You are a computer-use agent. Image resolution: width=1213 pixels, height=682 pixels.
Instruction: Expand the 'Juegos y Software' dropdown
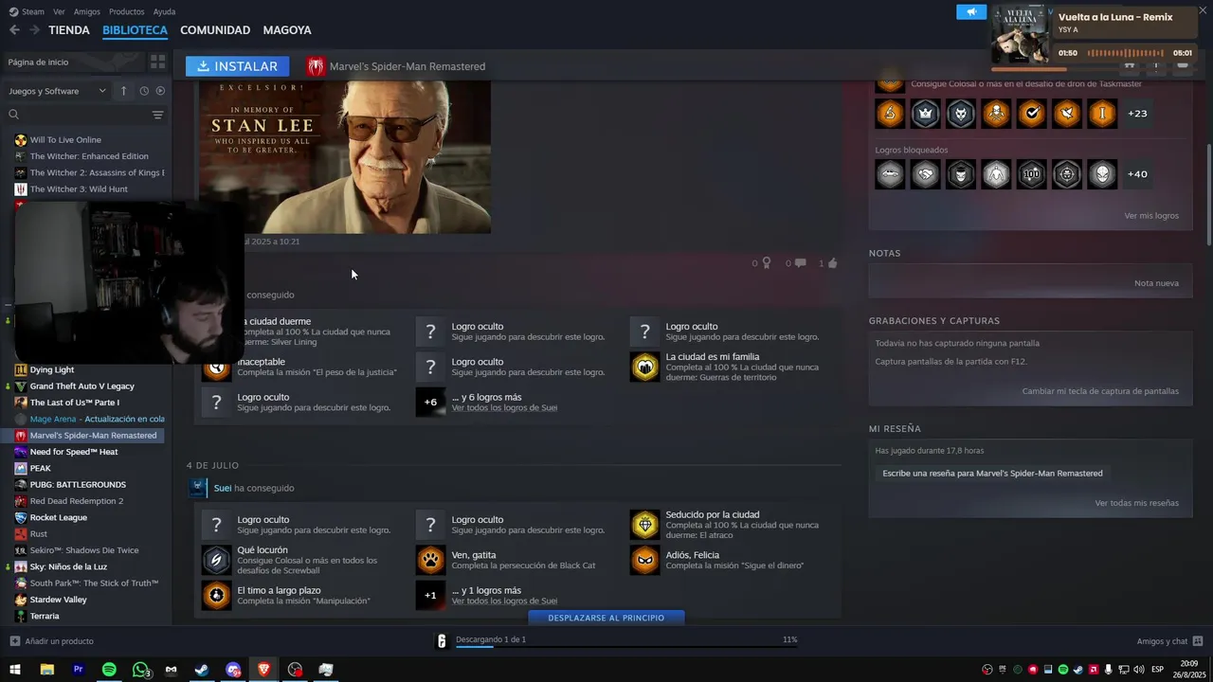[x=57, y=91]
